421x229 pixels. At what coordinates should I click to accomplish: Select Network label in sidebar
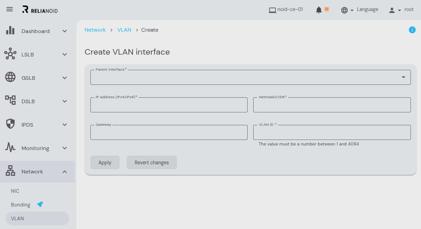point(32,172)
